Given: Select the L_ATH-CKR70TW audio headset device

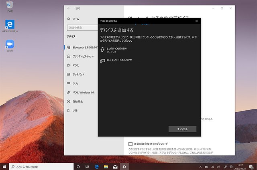Looking at the screenshot, I should 118,50.
